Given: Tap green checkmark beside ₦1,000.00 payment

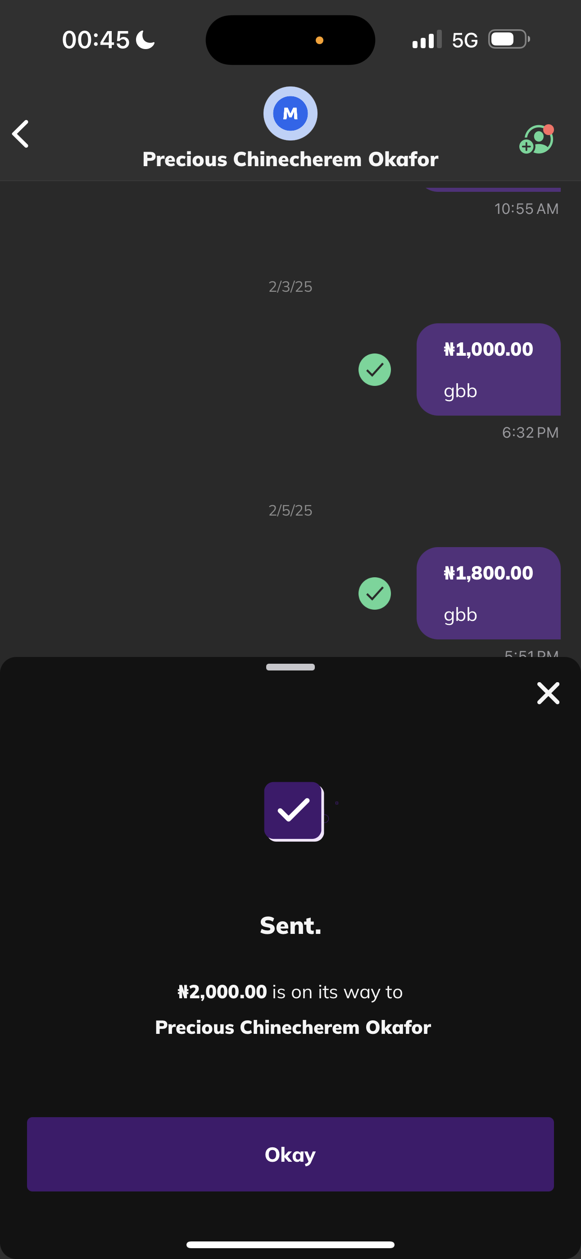Looking at the screenshot, I should click(x=375, y=370).
